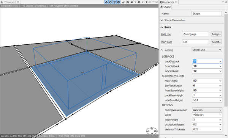228x138 pixels.
Task: Collapse the Zoning attribute group
Action: (162, 50)
